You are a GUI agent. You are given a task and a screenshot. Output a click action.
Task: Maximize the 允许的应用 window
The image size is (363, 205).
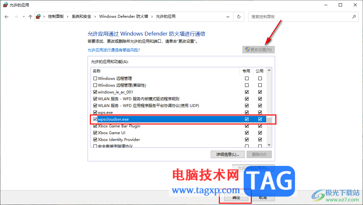[340, 5]
